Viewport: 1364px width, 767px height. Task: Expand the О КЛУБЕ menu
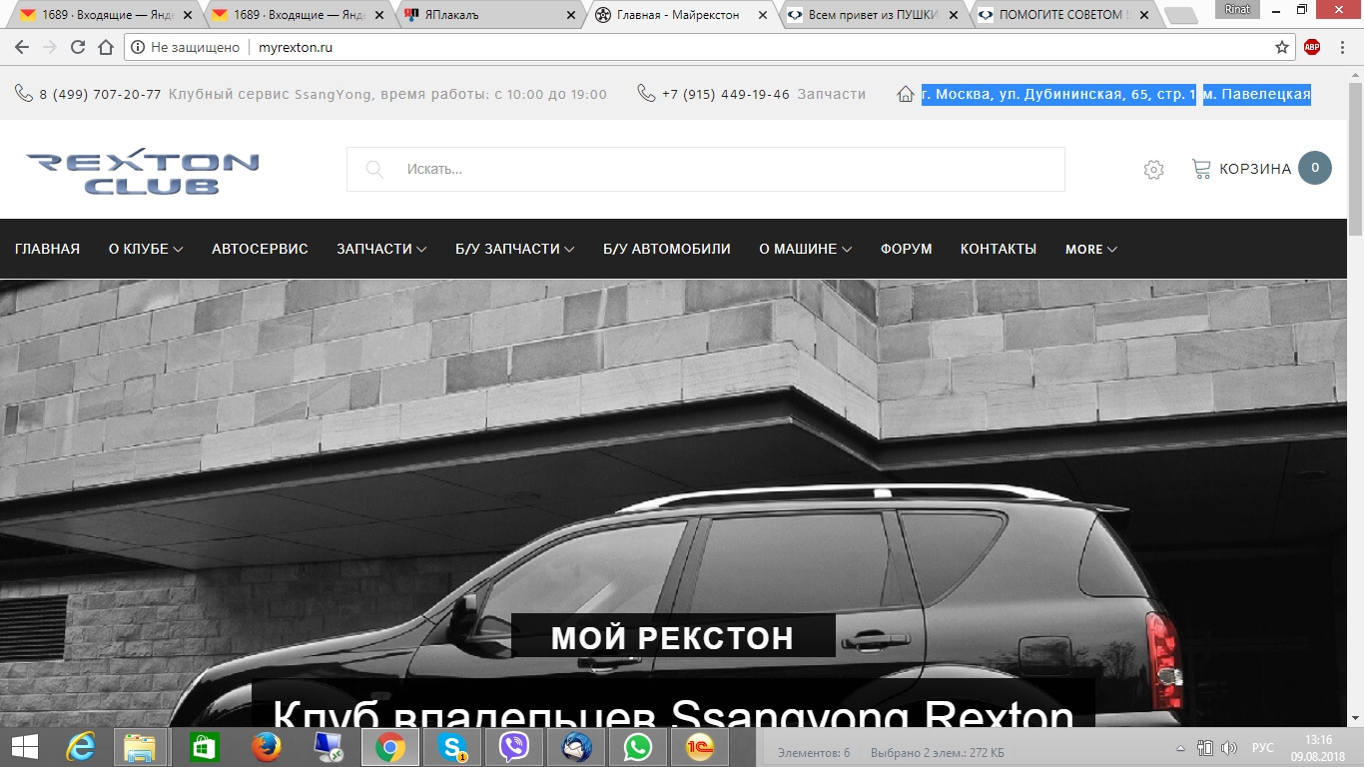click(x=146, y=249)
